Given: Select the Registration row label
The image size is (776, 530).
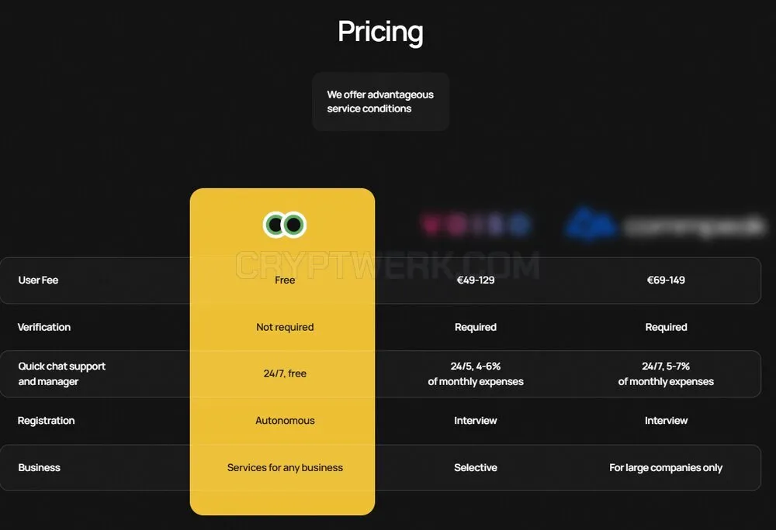Looking at the screenshot, I should point(46,420).
